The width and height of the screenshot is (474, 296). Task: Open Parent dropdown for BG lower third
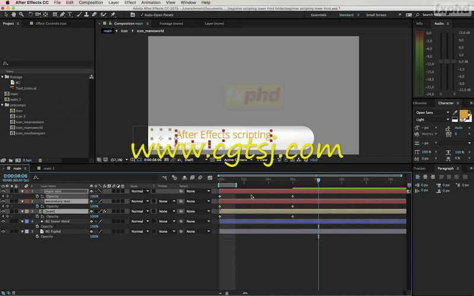(198, 221)
